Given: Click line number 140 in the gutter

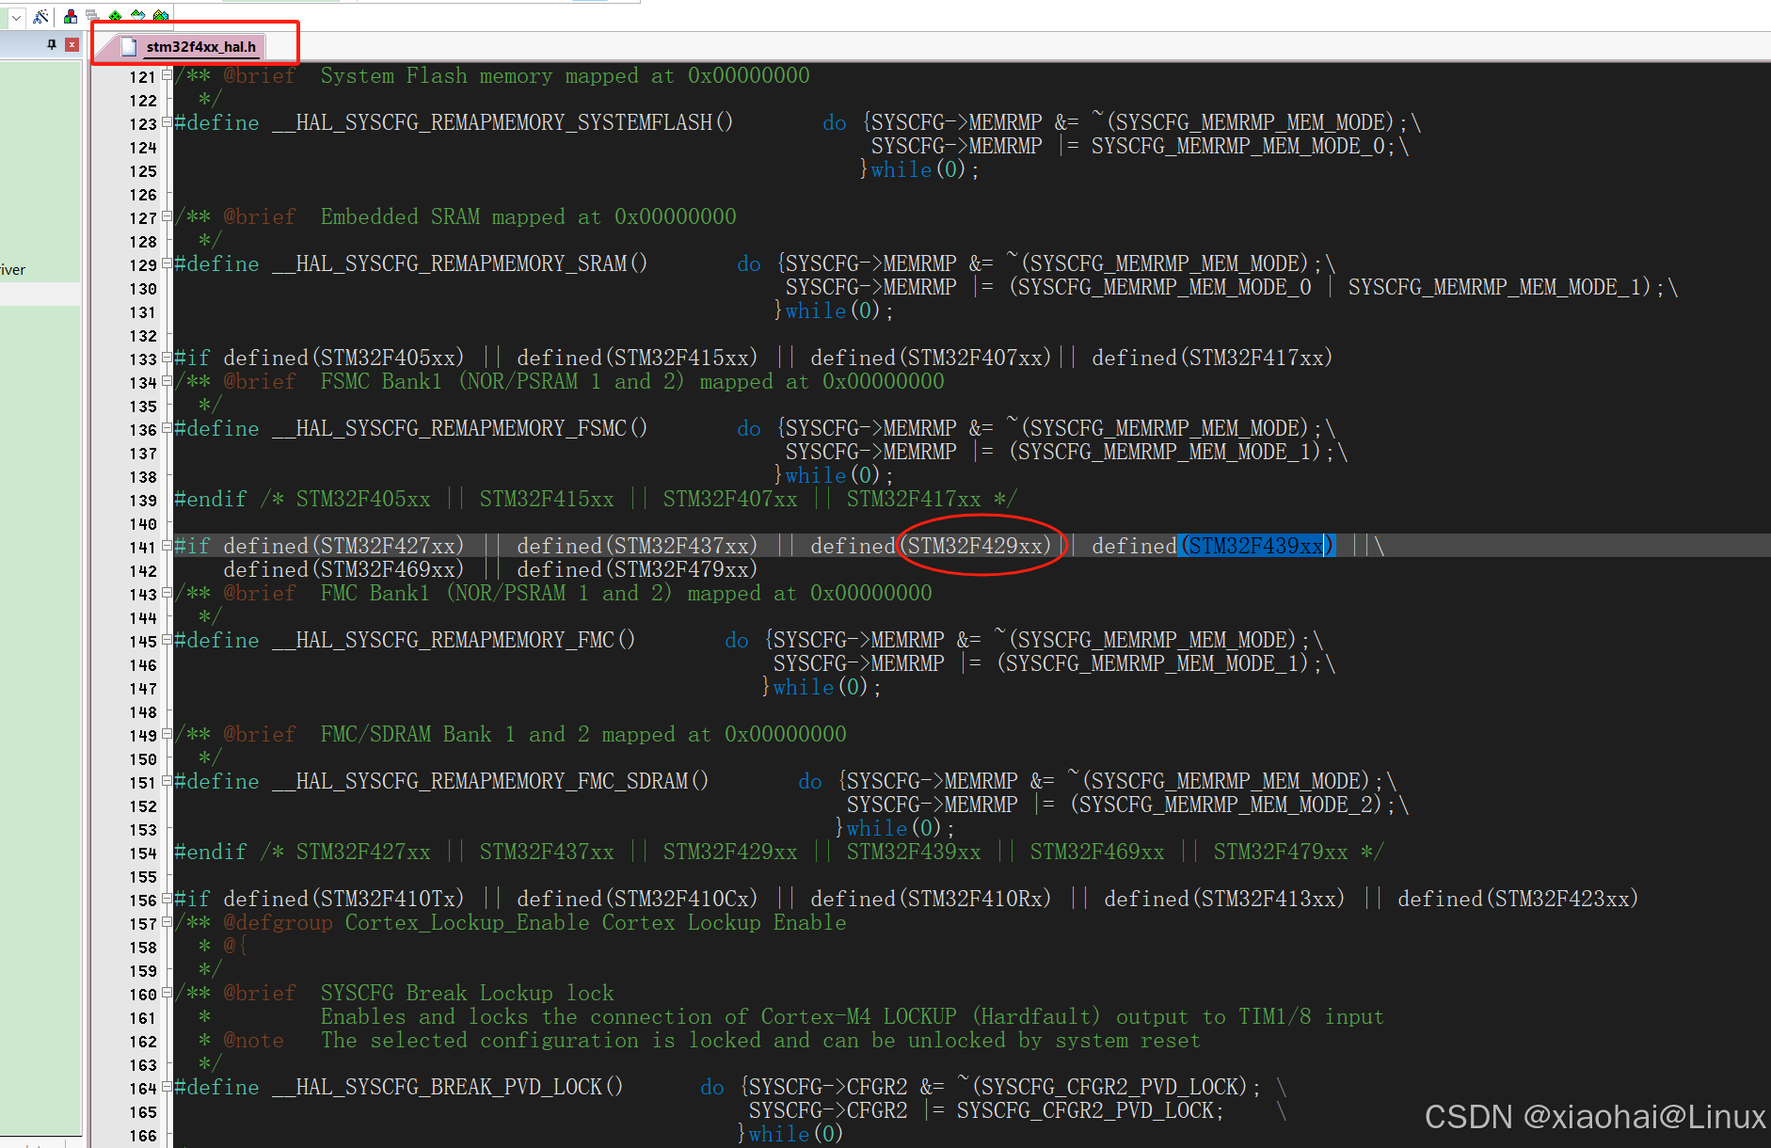Looking at the screenshot, I should coord(143,524).
